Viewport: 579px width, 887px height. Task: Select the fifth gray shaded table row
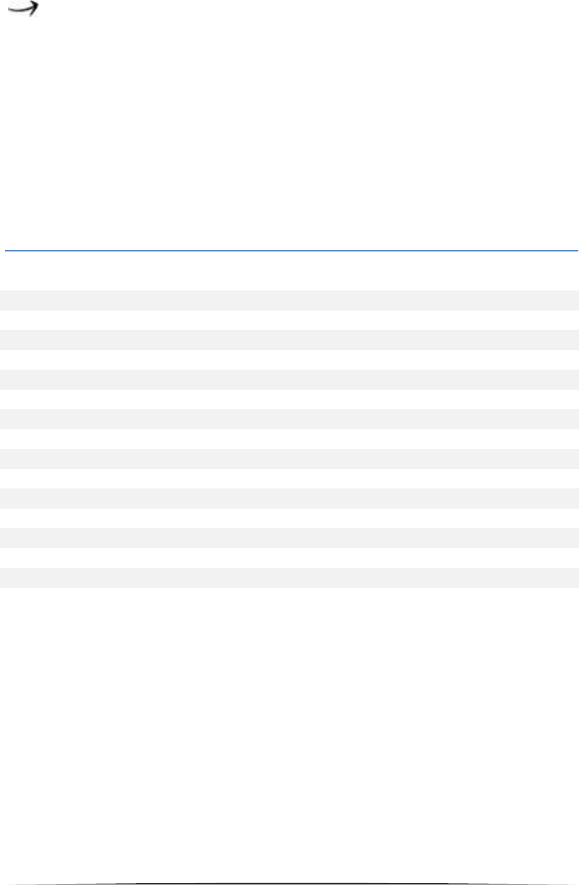coord(289,459)
